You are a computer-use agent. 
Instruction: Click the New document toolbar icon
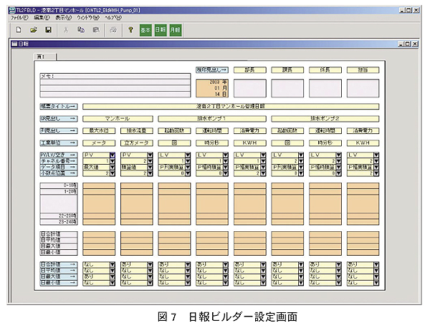pyautogui.click(x=19, y=30)
